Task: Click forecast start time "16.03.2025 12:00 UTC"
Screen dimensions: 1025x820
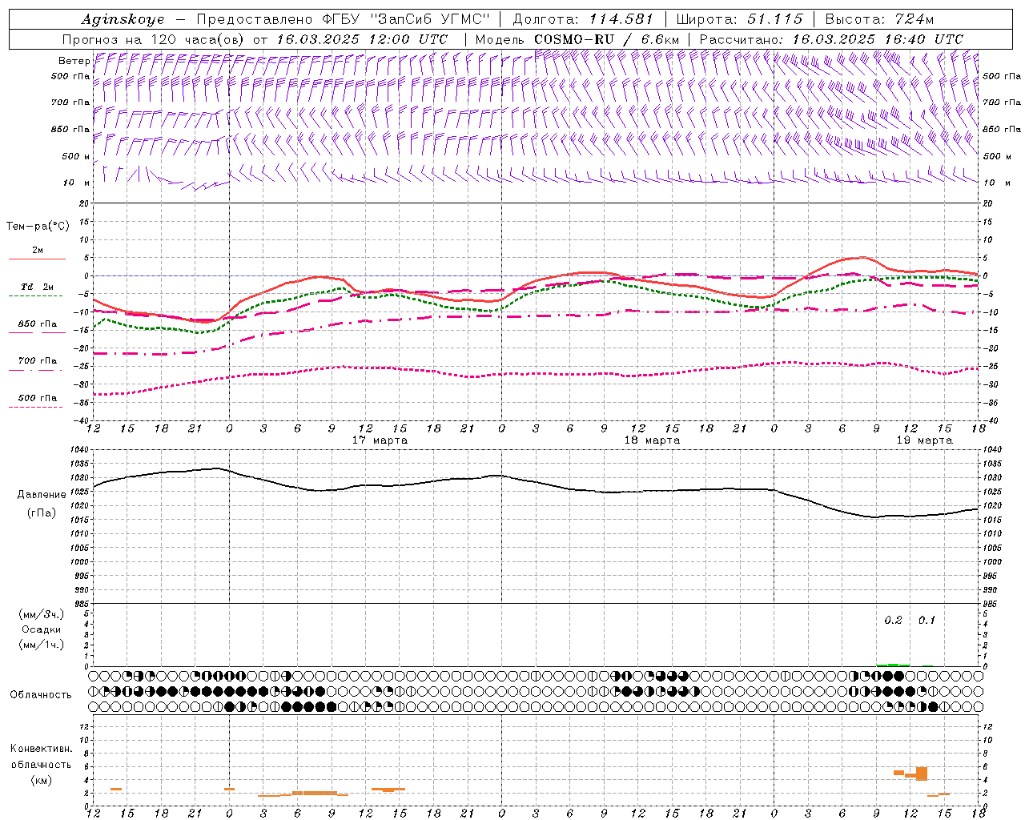Action: [x=362, y=39]
